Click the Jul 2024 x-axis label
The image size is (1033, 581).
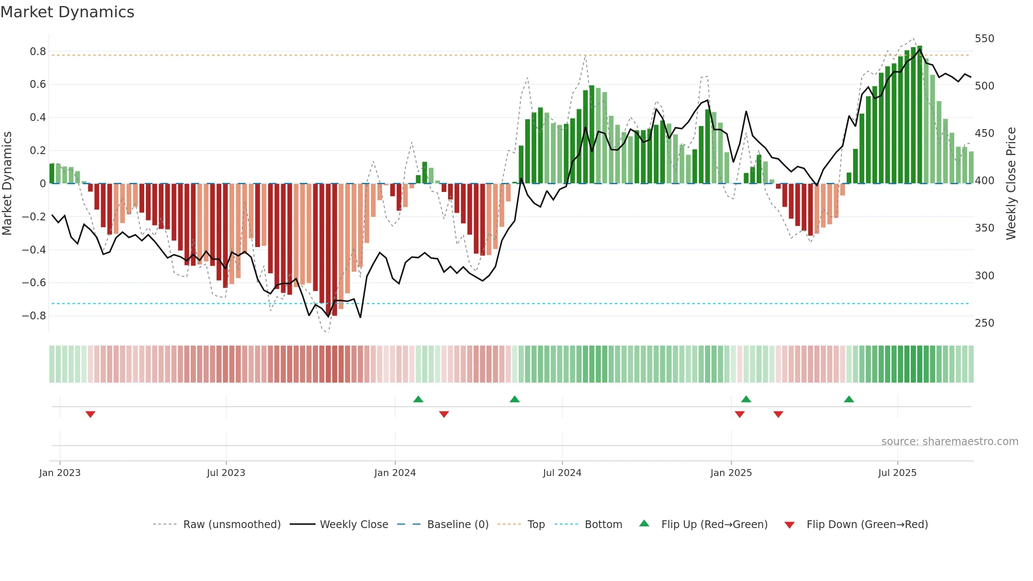(x=562, y=473)
